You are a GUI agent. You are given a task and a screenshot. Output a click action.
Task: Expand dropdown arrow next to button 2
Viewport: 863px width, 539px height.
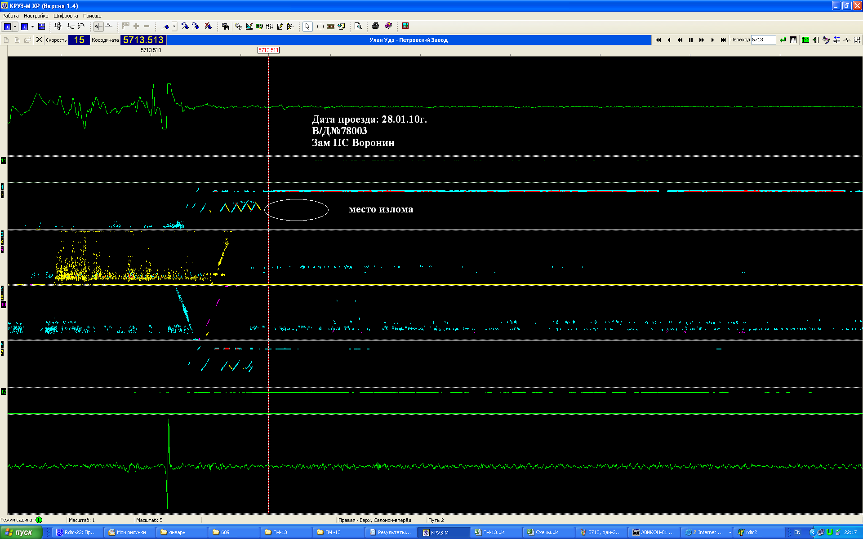pos(32,27)
